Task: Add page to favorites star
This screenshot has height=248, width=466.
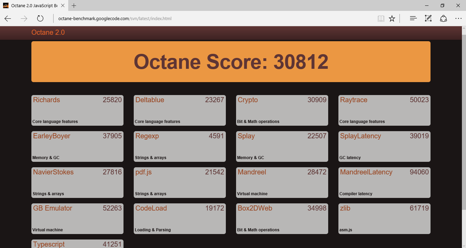Action: (392, 18)
